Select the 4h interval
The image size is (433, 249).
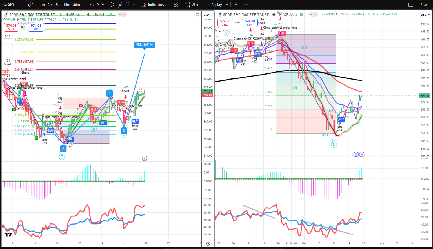92,5
